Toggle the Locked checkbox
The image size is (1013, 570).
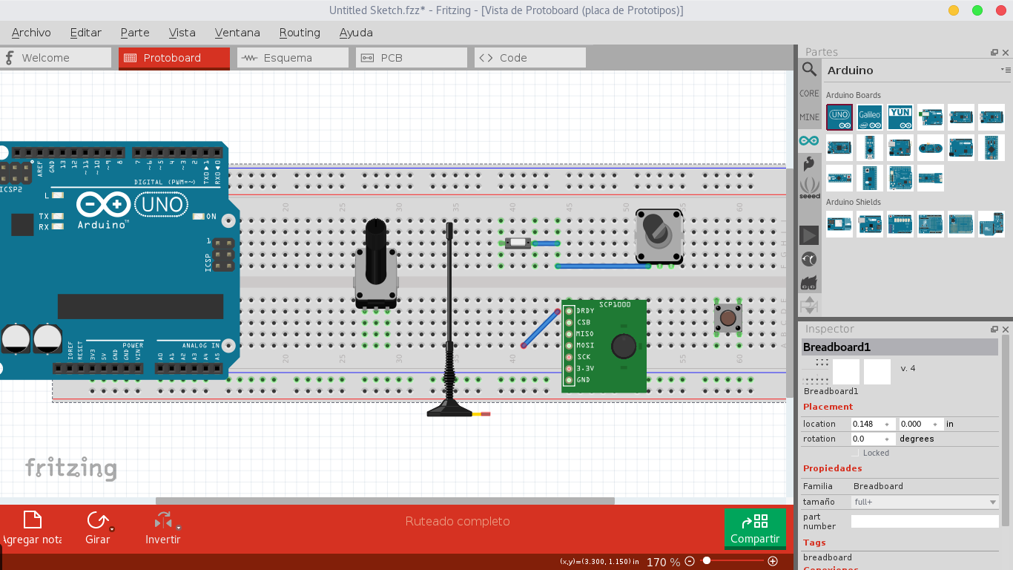point(855,453)
